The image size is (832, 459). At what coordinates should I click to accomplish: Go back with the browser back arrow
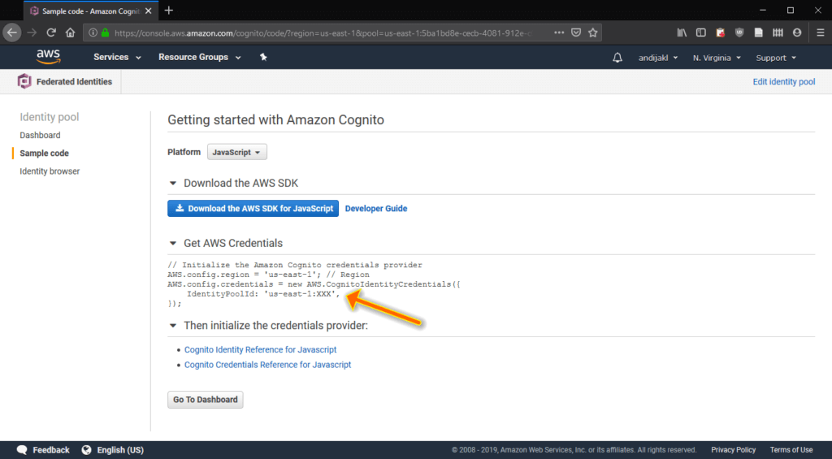pyautogui.click(x=11, y=32)
